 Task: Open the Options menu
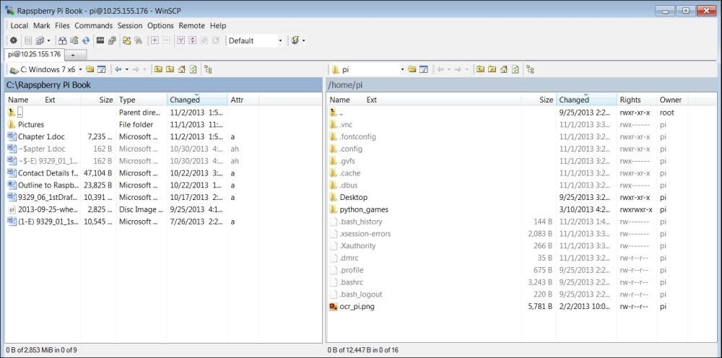coord(160,26)
